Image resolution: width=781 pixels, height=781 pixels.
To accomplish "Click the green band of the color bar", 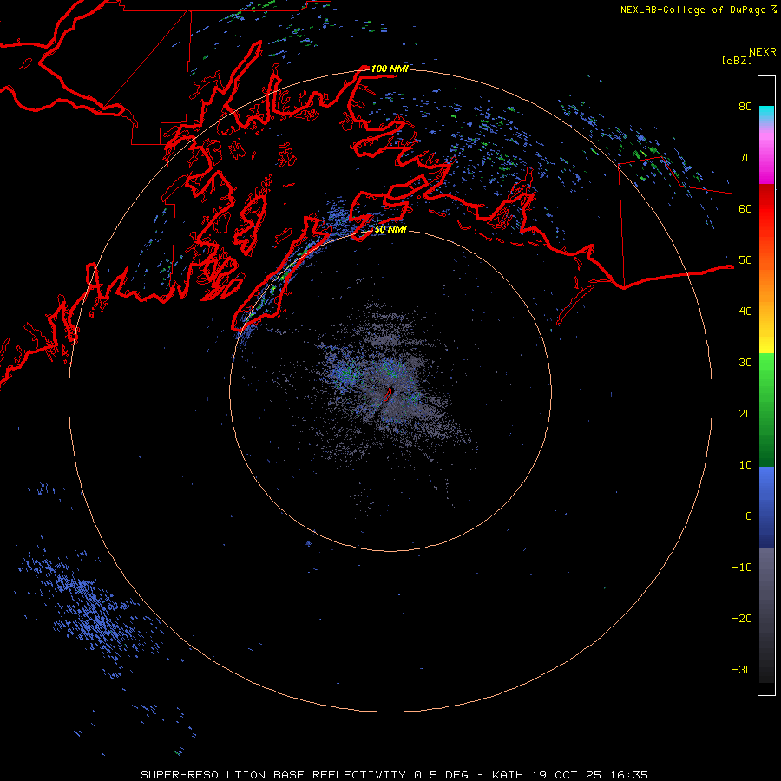I will [x=766, y=410].
